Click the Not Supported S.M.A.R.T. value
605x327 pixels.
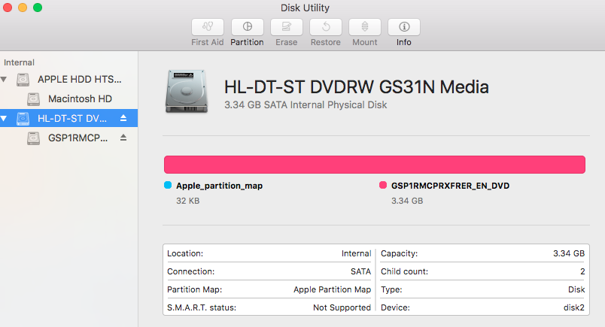pos(342,307)
